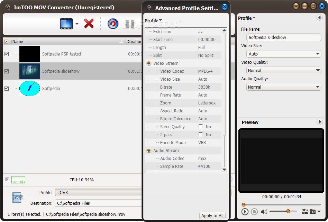
Task: Close the Advanced Profile Settings window
Action: [x=225, y=7]
